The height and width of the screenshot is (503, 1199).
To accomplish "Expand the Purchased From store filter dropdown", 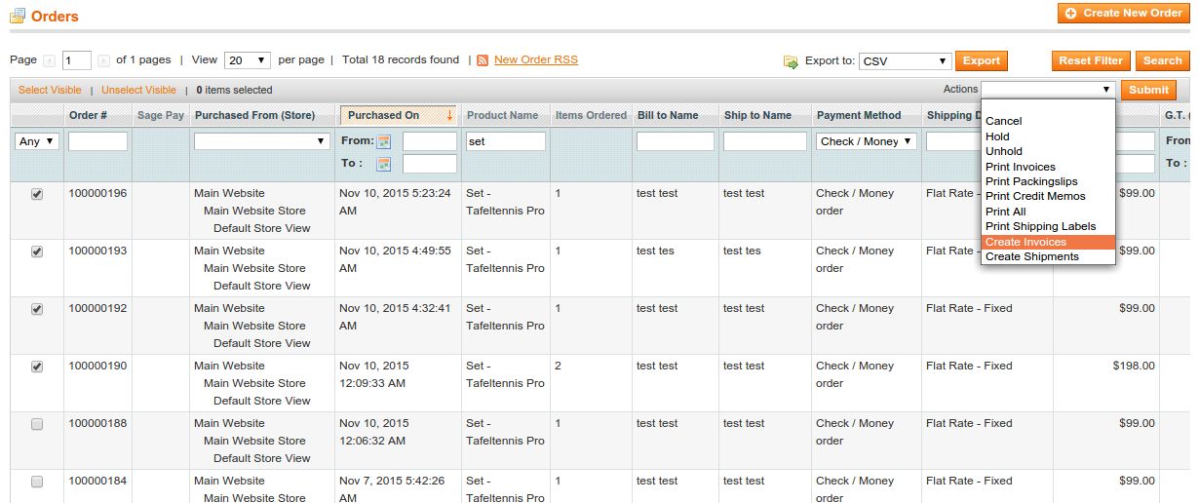I will point(261,141).
